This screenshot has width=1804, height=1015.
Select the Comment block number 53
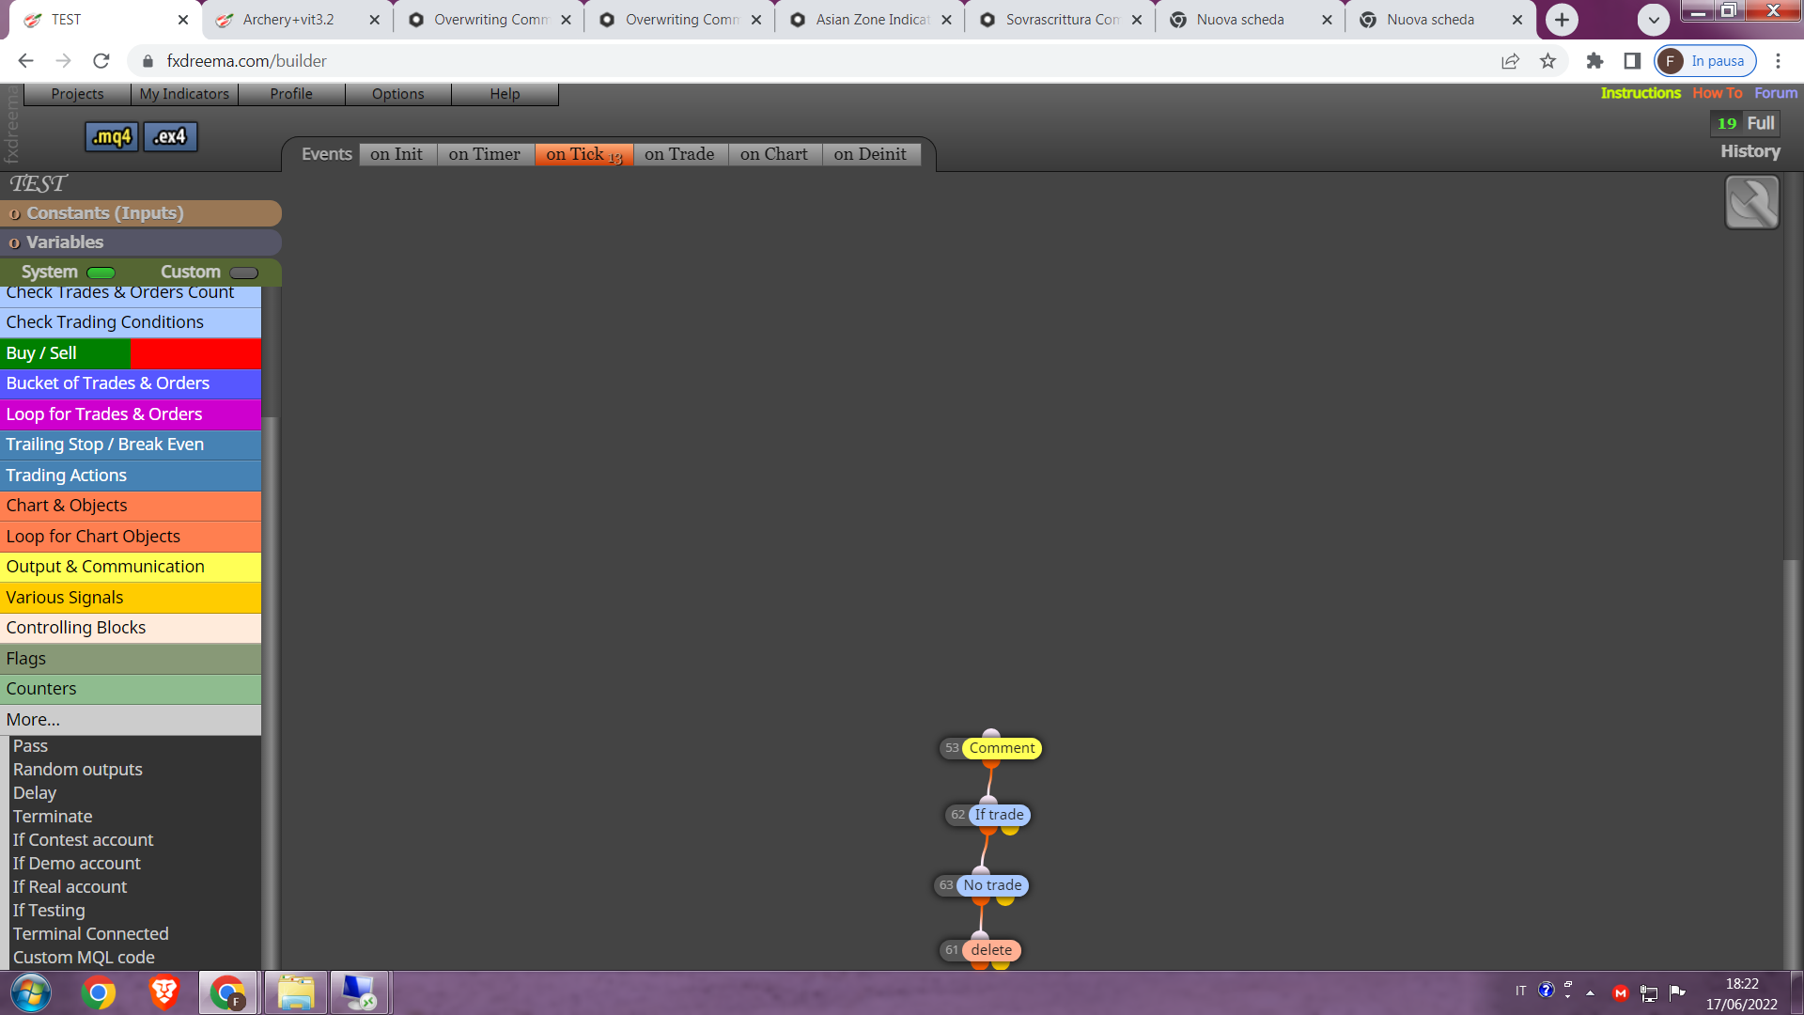coord(1002,748)
